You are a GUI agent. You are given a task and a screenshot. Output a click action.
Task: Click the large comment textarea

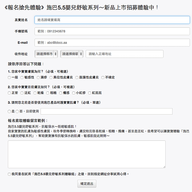(x=87, y=154)
